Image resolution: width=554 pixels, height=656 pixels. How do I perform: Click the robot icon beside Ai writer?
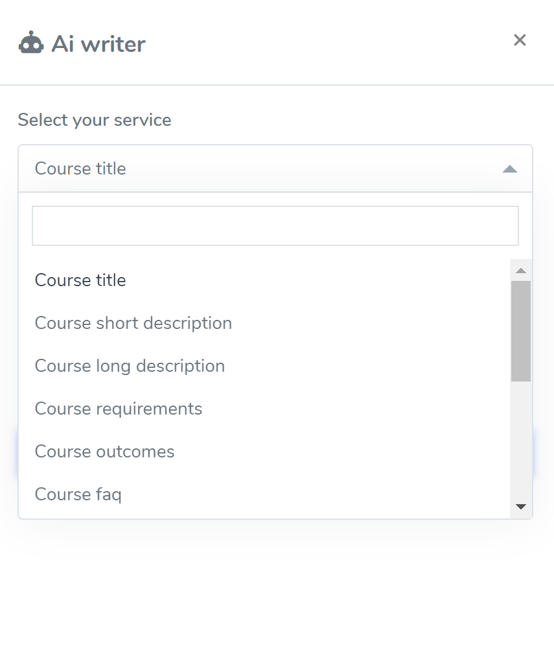31,43
